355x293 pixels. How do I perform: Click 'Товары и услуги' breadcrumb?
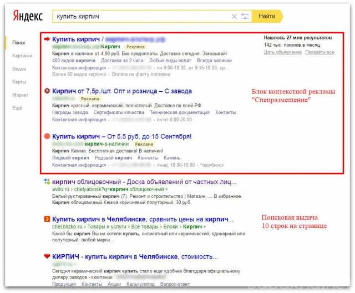tap(106, 227)
